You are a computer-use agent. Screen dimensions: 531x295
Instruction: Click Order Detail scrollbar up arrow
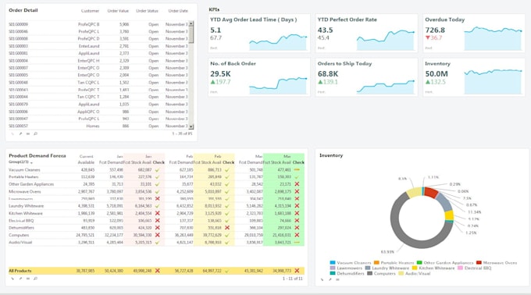coord(191,23)
